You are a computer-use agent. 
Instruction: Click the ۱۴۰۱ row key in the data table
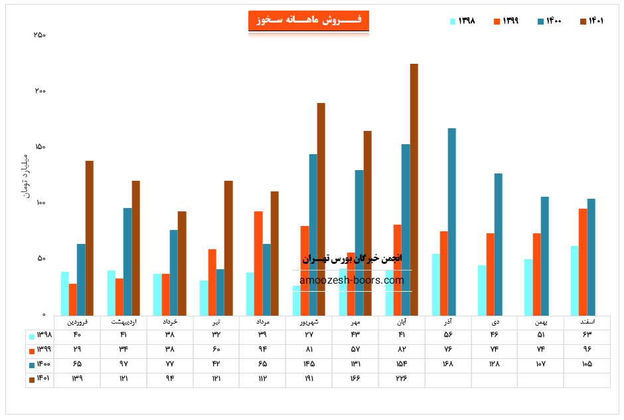(x=40, y=379)
